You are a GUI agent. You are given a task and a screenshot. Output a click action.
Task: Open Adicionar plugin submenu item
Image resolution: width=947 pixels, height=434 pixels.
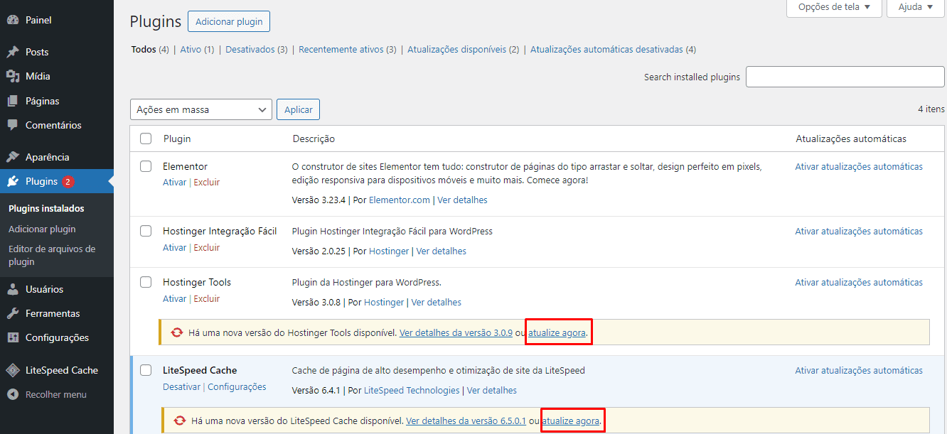coord(42,229)
